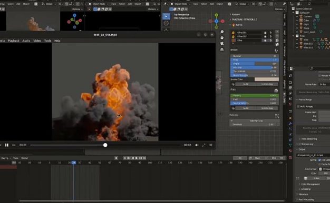Click the viewport pan hand icon
The height and width of the screenshot is (203, 330).
[x=222, y=37]
